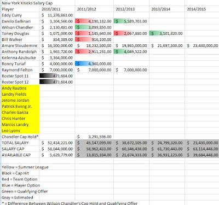This screenshot has width=219, height=205.
Task: Click the Danilo Gallinari name cell
Action: point(20,21)
